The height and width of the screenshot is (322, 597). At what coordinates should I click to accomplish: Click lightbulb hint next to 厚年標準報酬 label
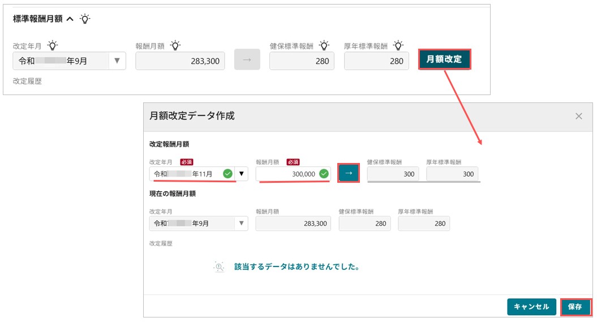(x=398, y=46)
